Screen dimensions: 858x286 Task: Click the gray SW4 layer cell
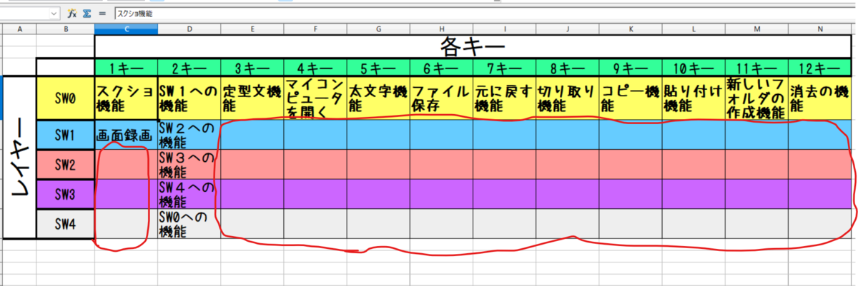pos(66,224)
